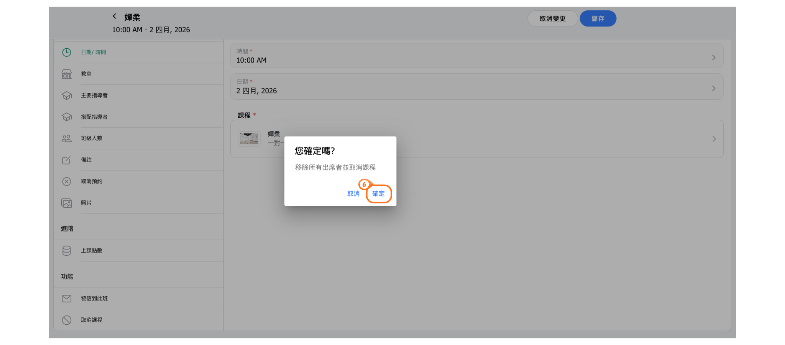Image resolution: width=785 pixels, height=345 pixels.
Task: Click the storefront icon for 教室
Action: (x=67, y=74)
